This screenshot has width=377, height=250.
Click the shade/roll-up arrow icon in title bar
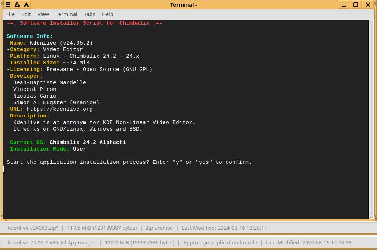[26, 4]
